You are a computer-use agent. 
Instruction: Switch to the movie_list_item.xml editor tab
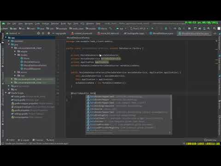[x=108, y=33]
